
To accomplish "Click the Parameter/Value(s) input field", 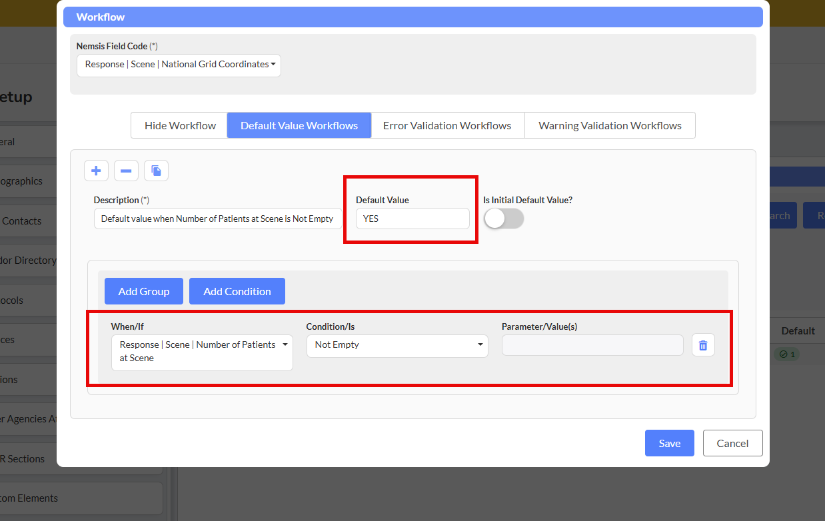I will click(592, 345).
